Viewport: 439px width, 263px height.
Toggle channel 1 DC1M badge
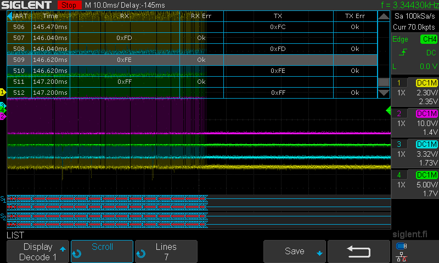(426, 83)
